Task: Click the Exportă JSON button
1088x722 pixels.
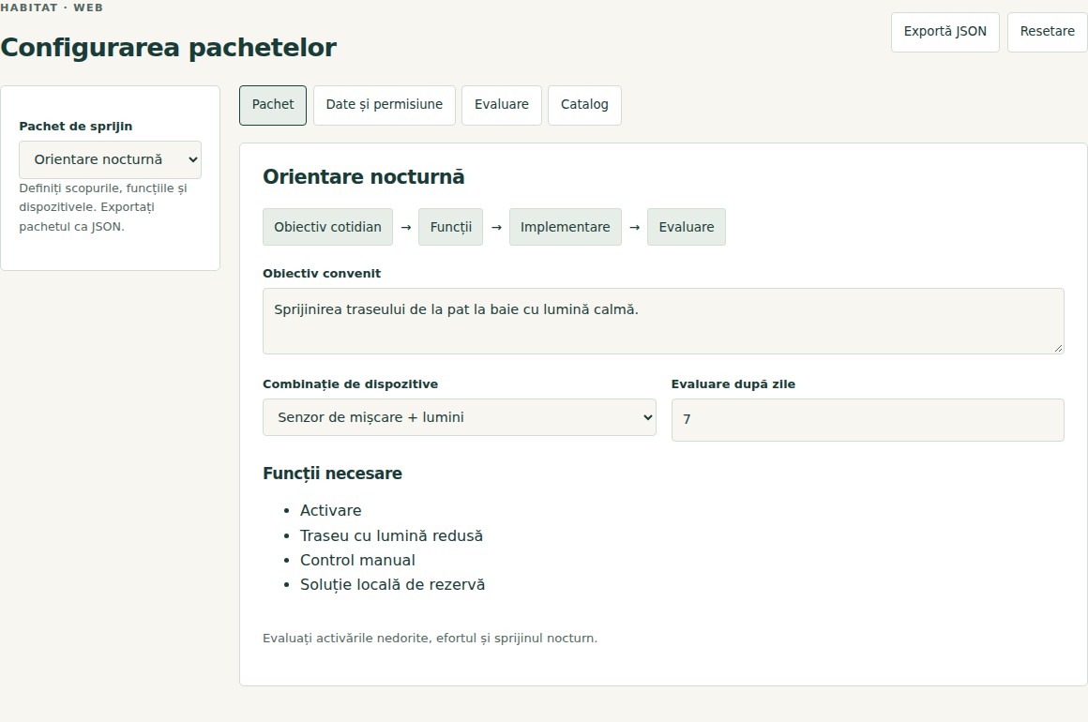Action: [x=945, y=32]
